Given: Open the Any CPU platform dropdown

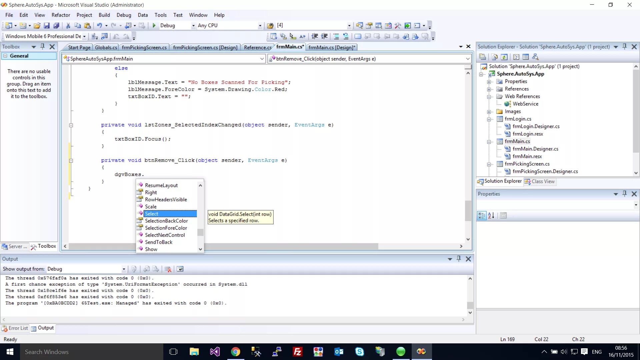Looking at the screenshot, I should tap(260, 26).
